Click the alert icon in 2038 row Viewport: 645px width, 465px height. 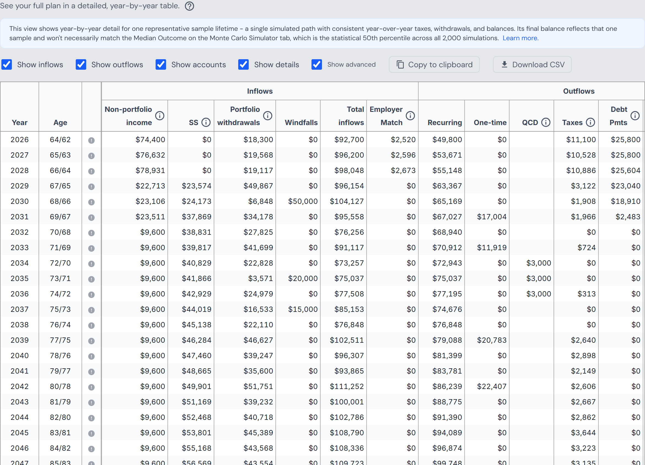tap(91, 325)
